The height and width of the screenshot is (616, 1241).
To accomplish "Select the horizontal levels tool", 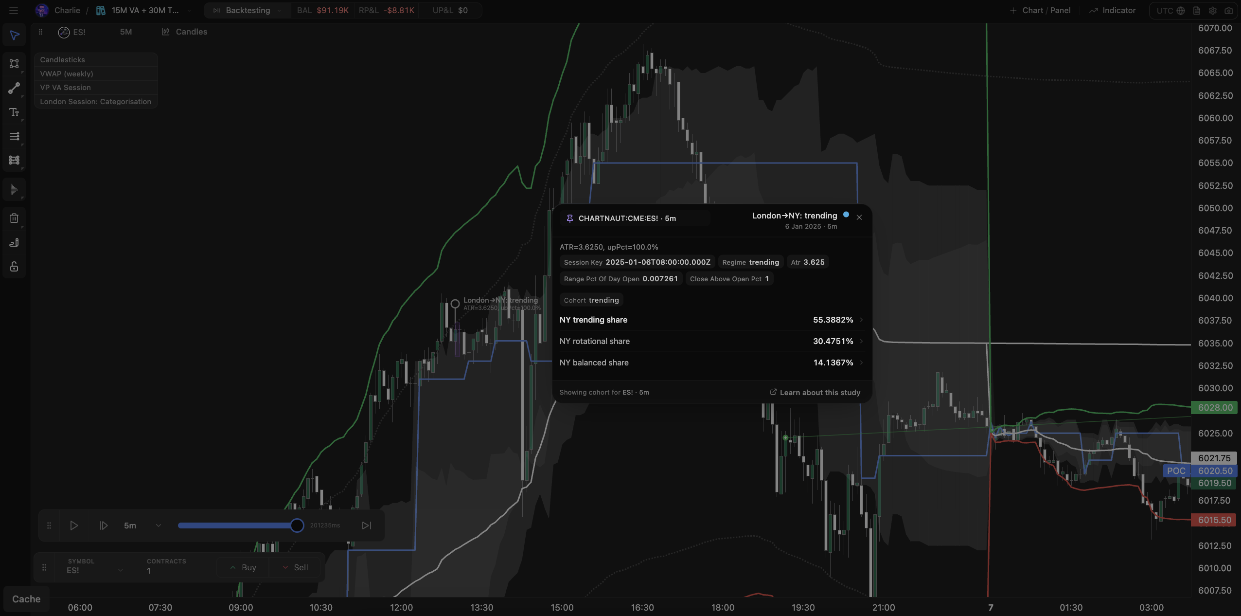I will point(14,136).
